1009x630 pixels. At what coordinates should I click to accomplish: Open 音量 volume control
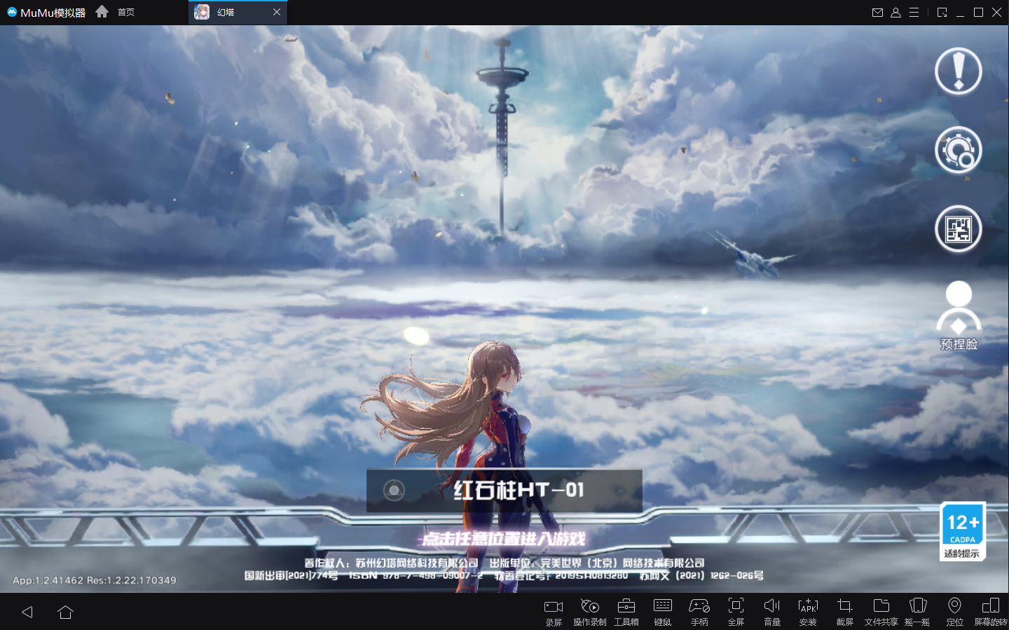[772, 612]
